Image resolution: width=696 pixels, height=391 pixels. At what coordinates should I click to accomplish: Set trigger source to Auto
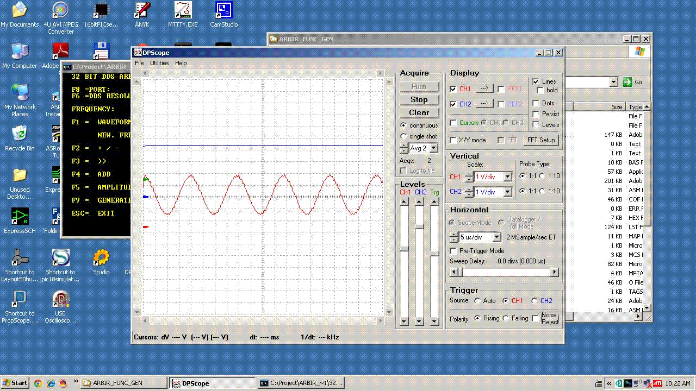click(477, 301)
